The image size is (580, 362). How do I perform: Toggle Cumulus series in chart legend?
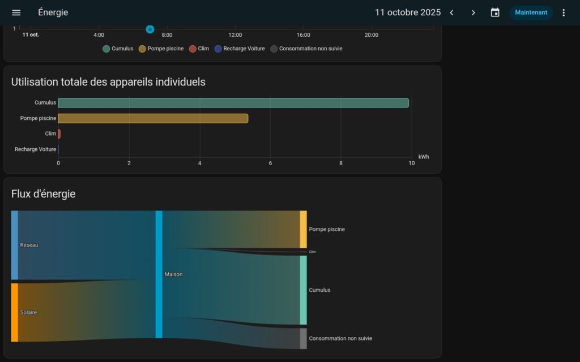pos(118,49)
